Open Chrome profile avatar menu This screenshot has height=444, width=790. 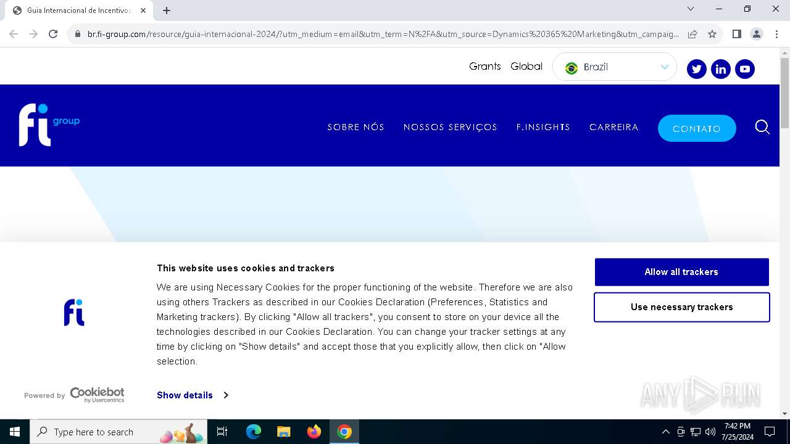757,34
